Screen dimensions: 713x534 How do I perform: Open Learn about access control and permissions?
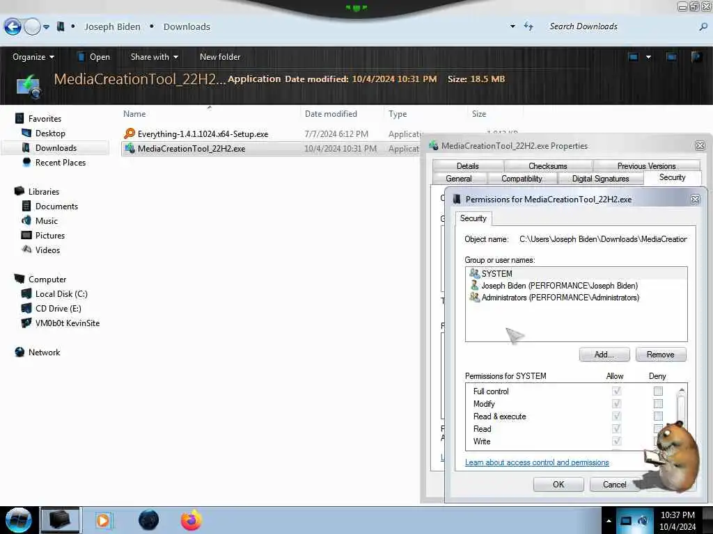point(537,462)
